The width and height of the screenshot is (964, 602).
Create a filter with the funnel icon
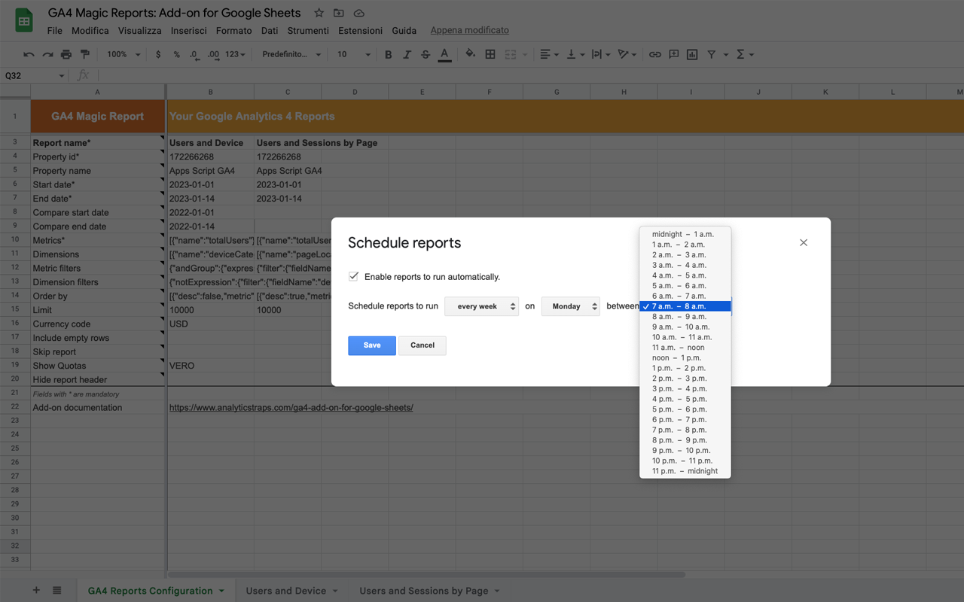click(x=711, y=53)
